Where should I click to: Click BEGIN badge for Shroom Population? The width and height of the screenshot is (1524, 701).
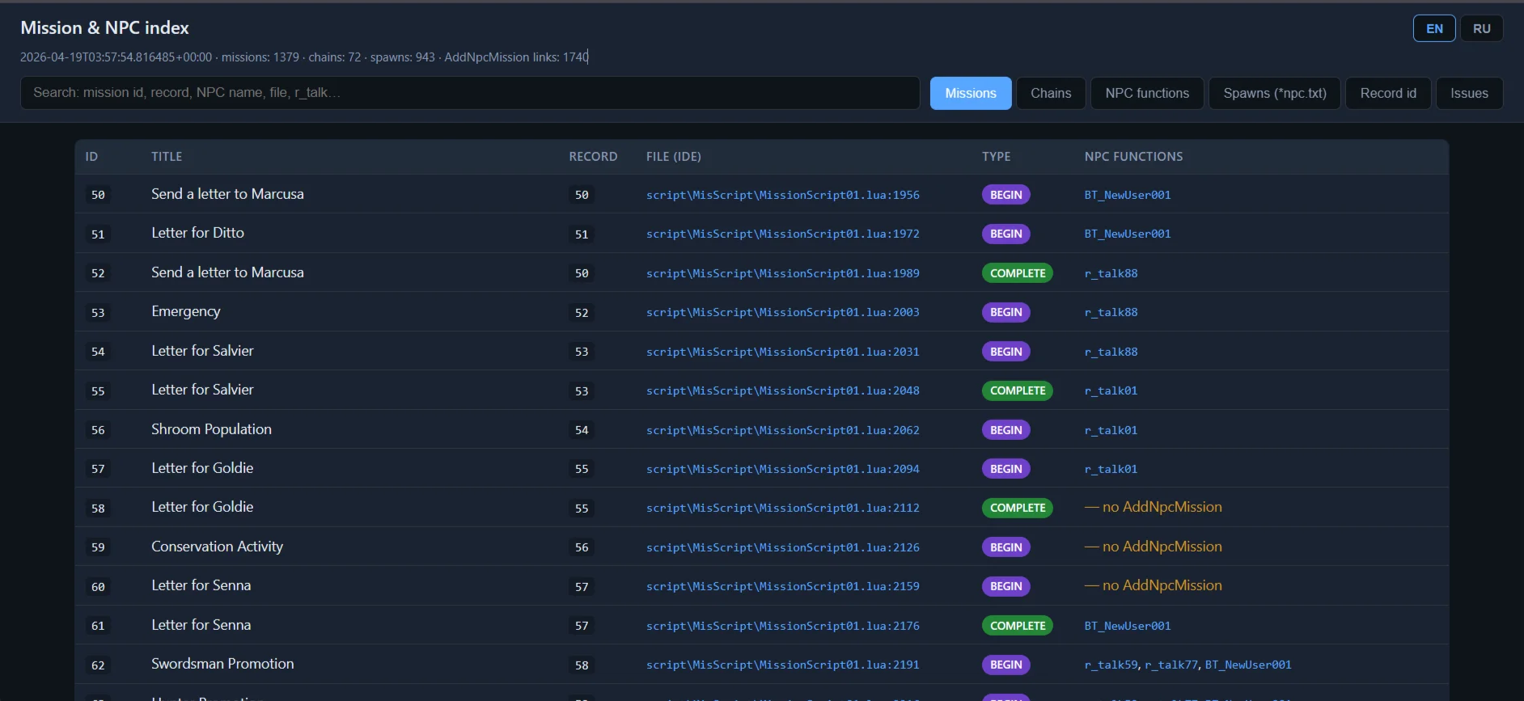pos(1005,430)
